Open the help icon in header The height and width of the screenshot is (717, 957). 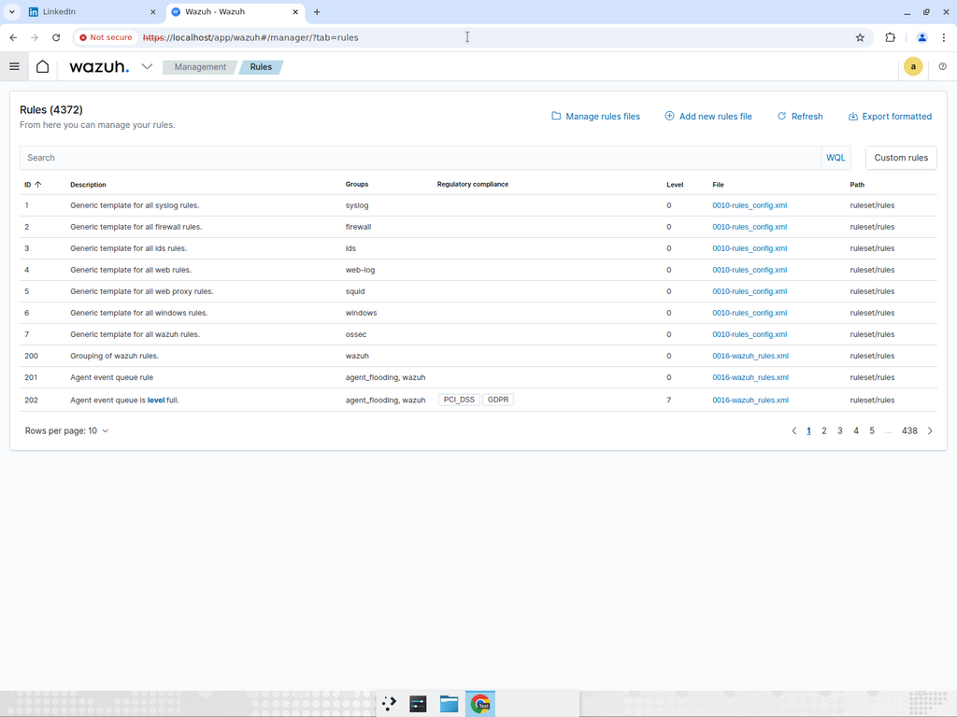942,66
